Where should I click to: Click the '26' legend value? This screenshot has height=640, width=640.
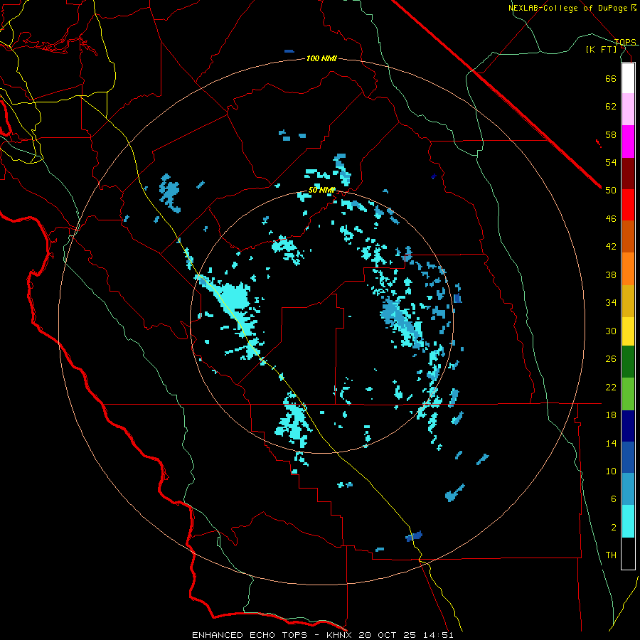click(611, 359)
